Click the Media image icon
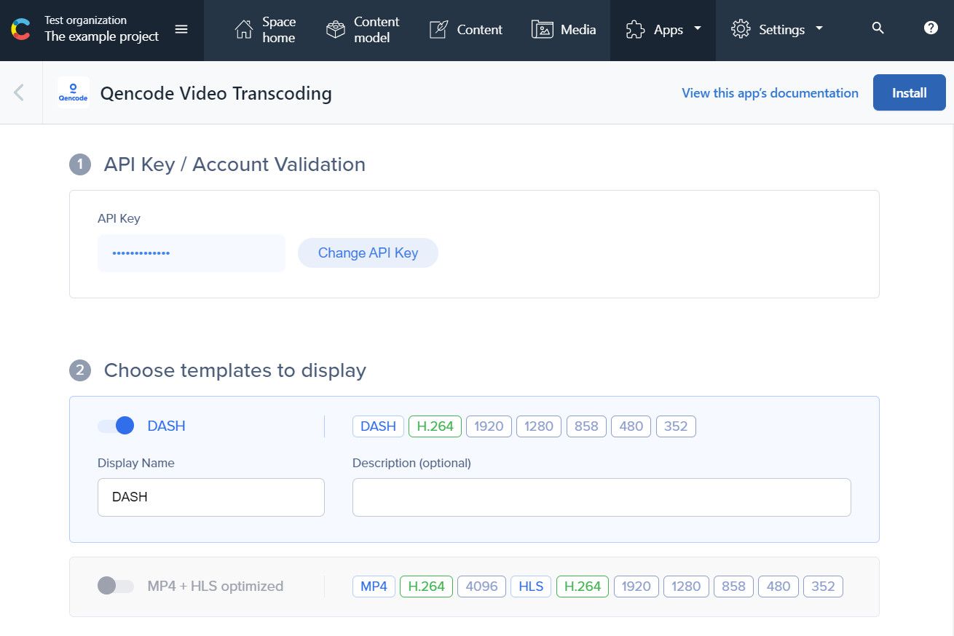954x636 pixels. [543, 30]
